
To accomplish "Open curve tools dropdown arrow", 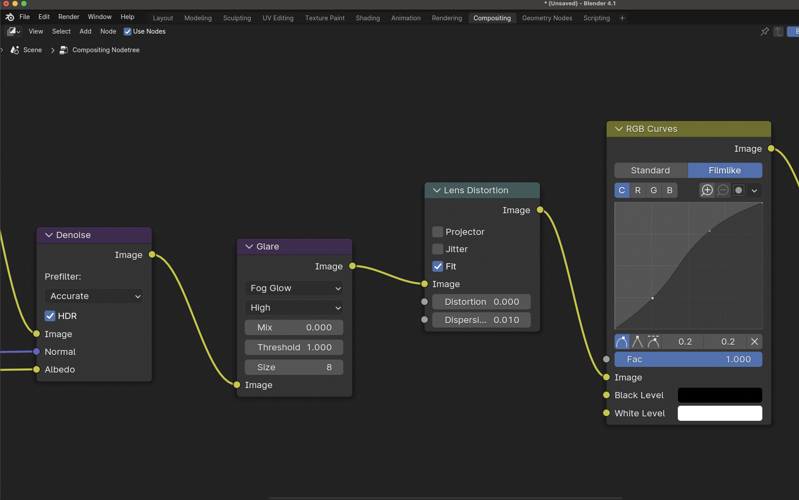I will point(754,190).
